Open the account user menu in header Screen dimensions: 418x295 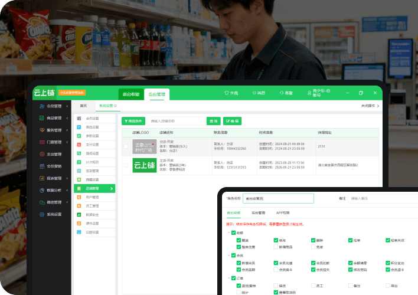tap(319, 93)
